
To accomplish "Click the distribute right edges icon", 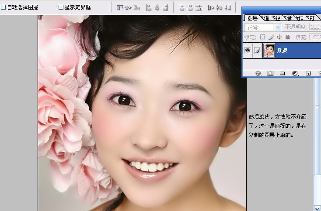I will 228,8.
